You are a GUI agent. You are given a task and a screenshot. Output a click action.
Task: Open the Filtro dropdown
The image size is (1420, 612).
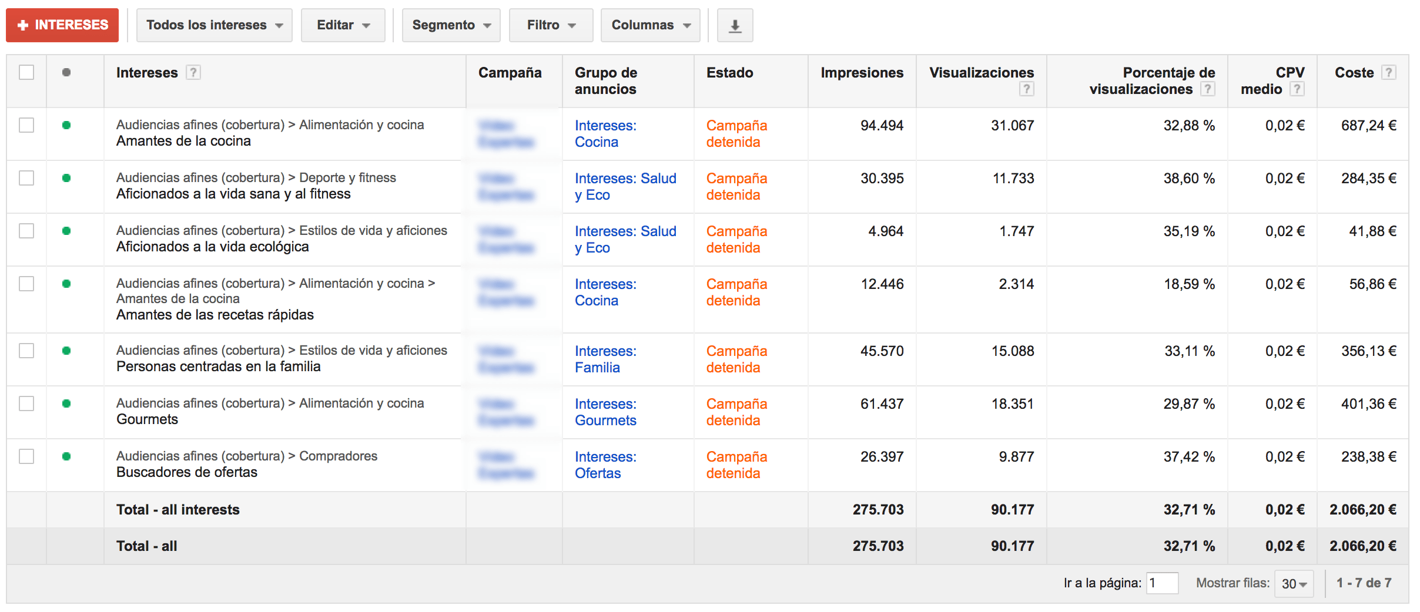(x=551, y=25)
